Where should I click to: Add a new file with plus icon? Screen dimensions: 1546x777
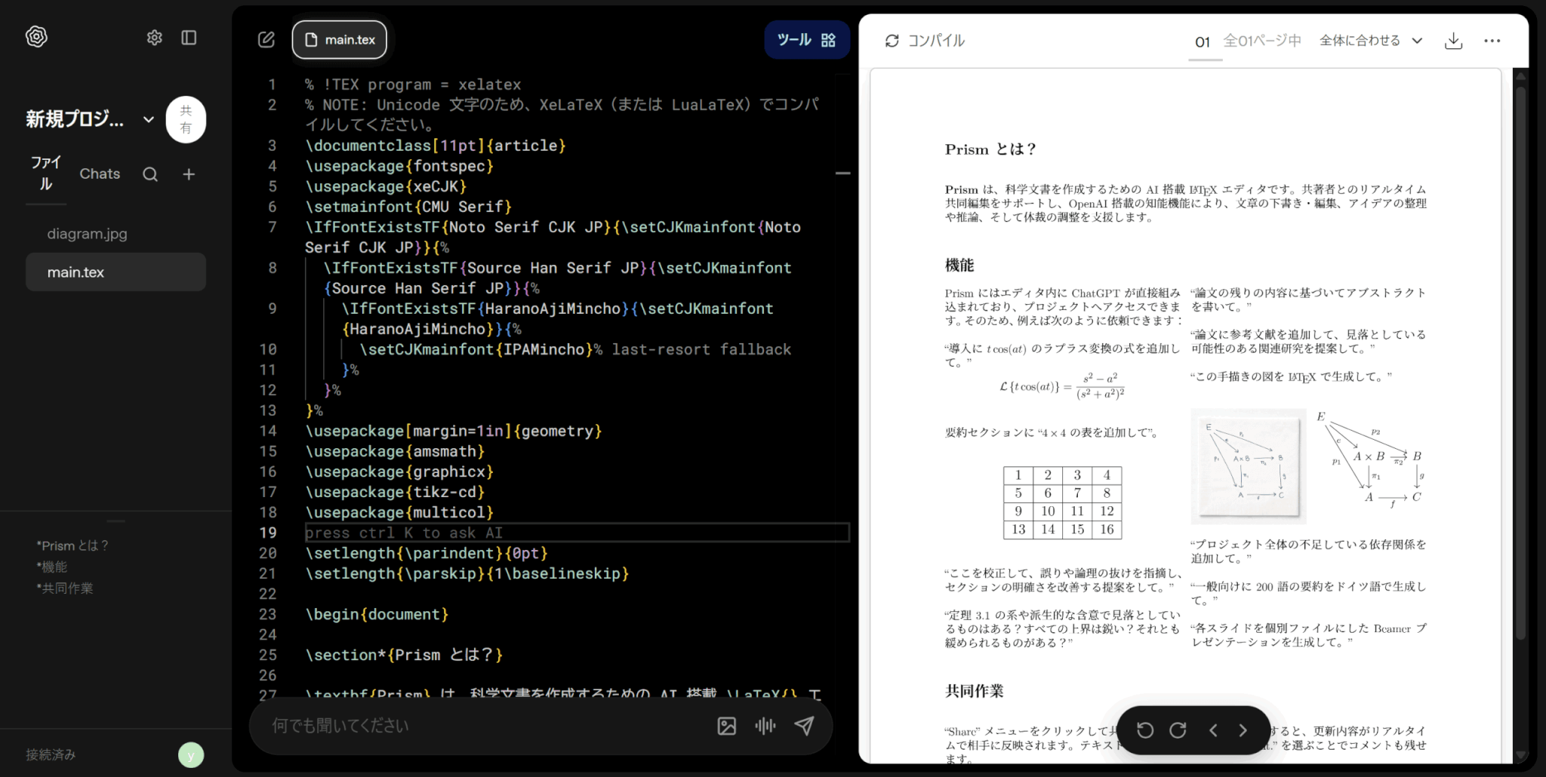pos(189,174)
